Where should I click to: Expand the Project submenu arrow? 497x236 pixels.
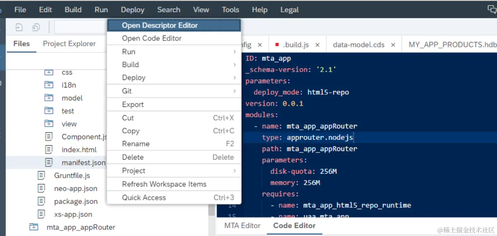tap(234, 171)
